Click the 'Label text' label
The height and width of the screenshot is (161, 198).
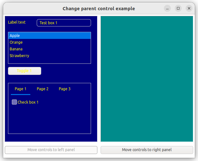point(17,22)
